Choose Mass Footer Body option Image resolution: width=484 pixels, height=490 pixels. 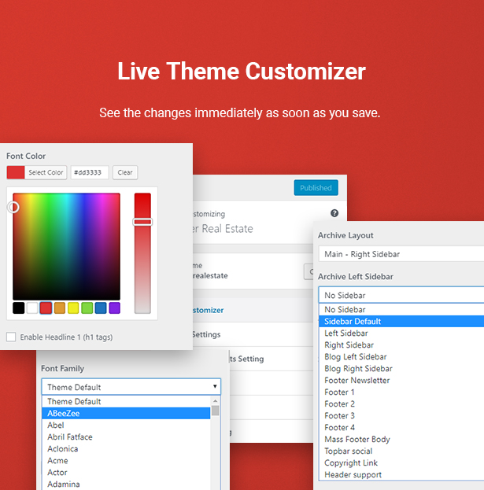pyautogui.click(x=401, y=440)
